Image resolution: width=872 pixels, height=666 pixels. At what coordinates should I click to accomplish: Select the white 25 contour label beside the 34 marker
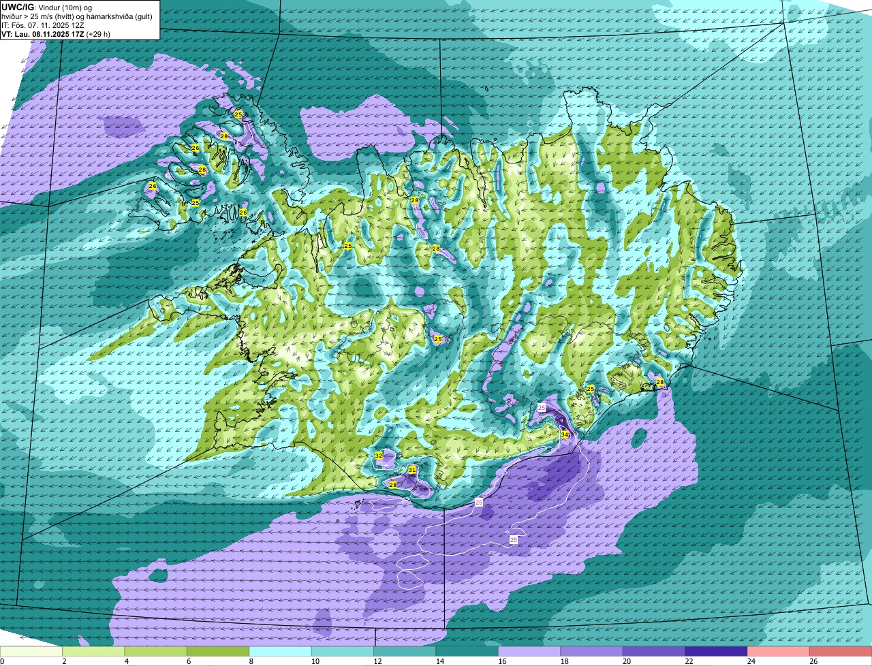542,407
